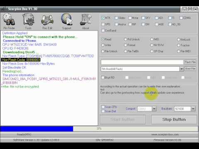Click the 'Downloading Boot5' log line
The width and height of the screenshot is (199, 149).
coord(21,52)
